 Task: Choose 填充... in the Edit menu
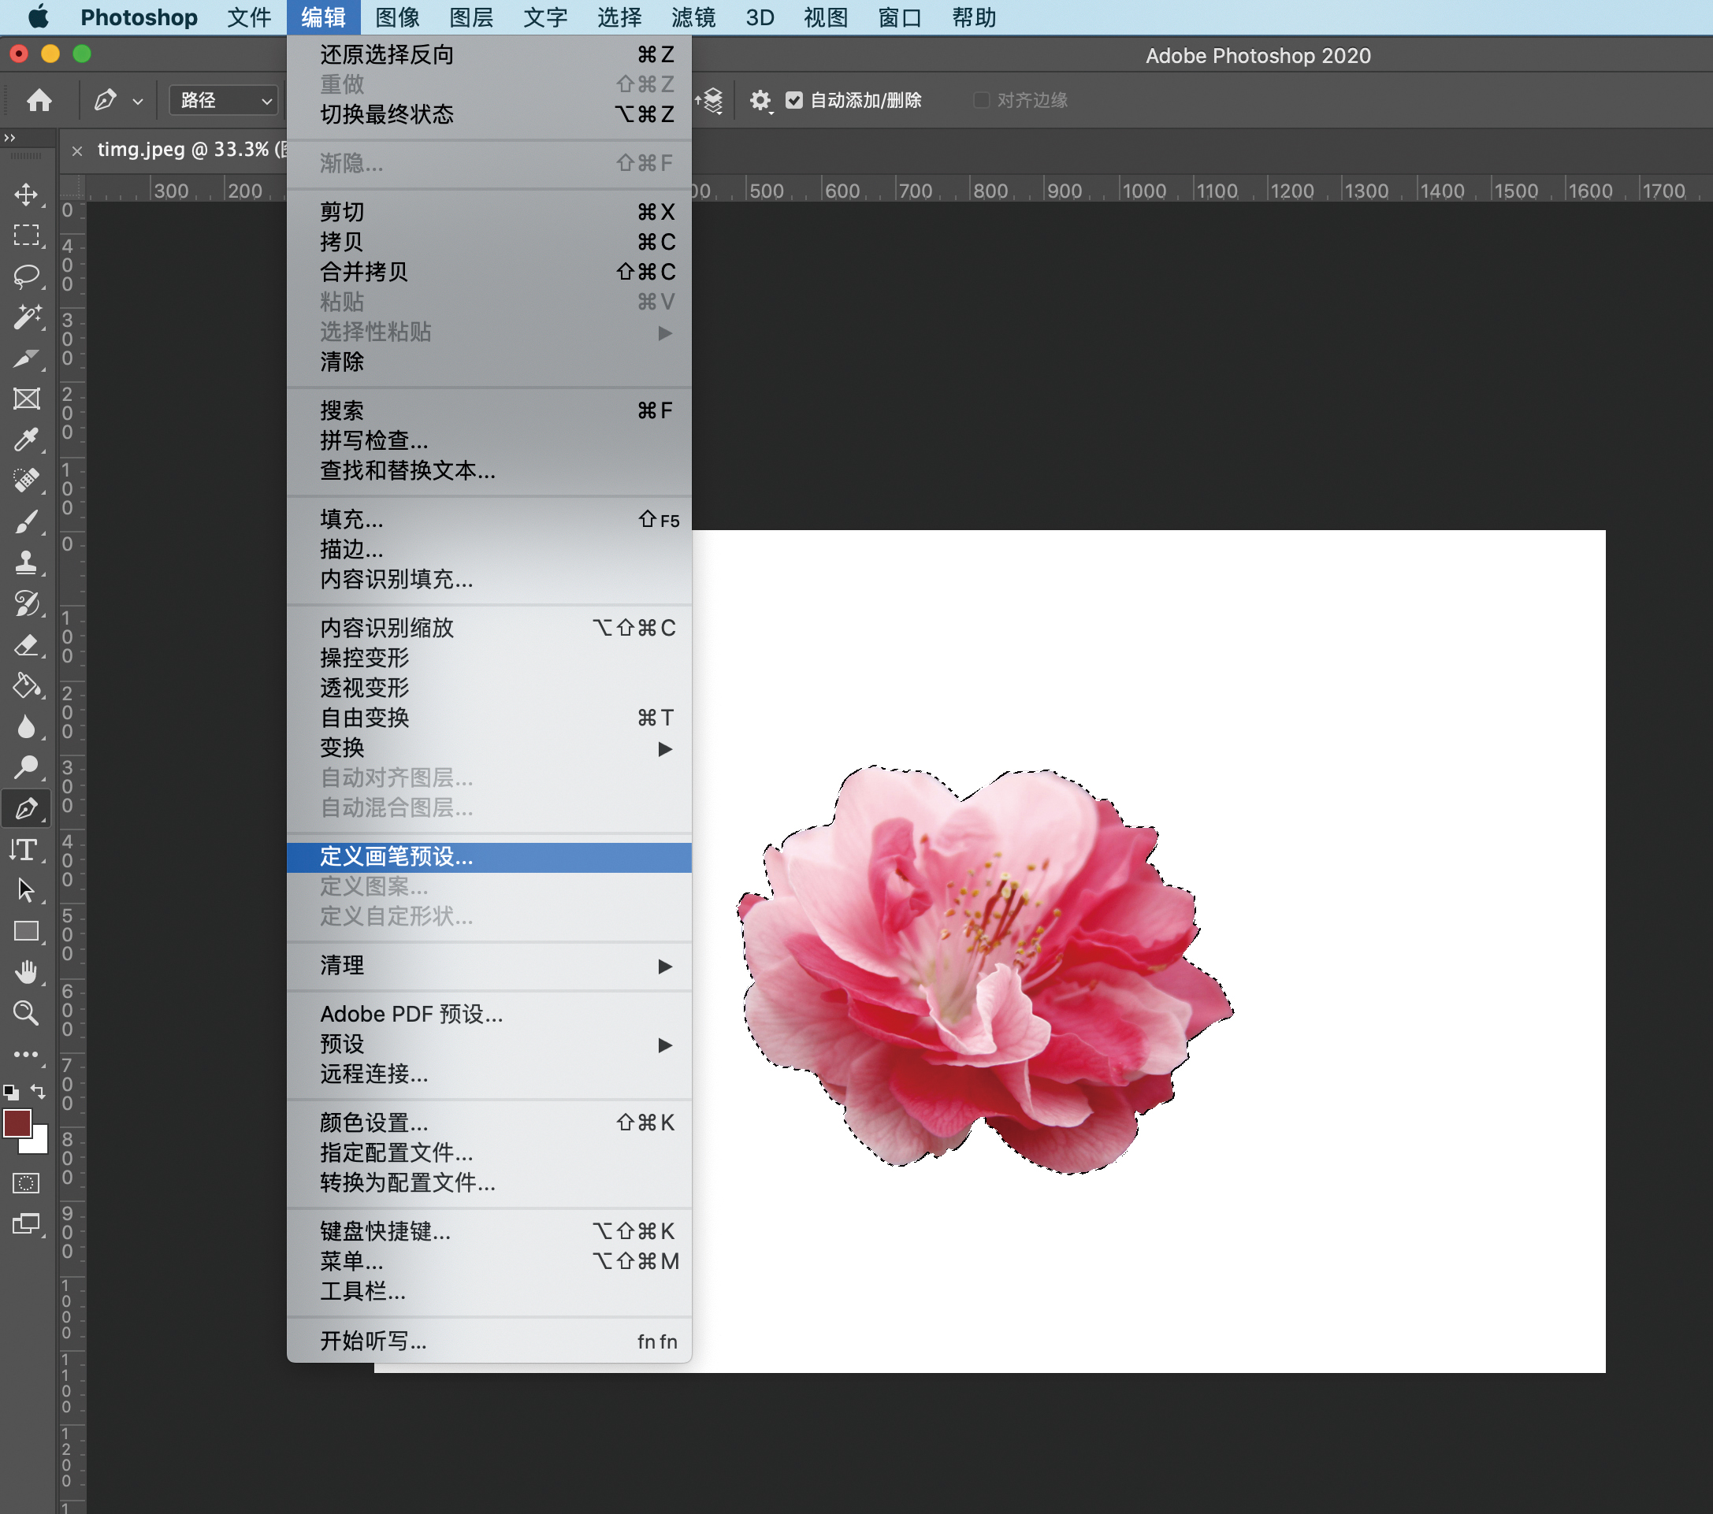tap(489, 521)
